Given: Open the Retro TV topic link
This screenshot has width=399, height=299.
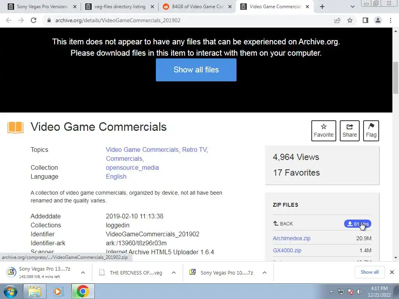Looking at the screenshot, I should [194, 149].
